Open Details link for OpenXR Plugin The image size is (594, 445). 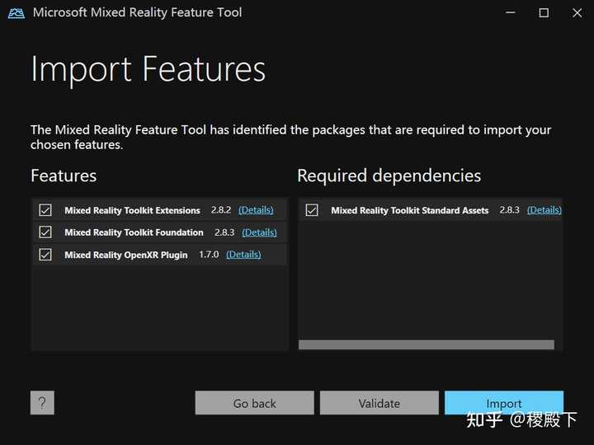(x=243, y=255)
